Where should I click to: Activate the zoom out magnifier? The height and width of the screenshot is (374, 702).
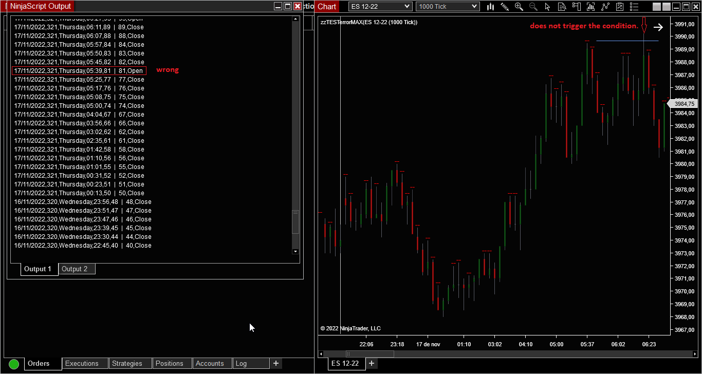tap(533, 6)
